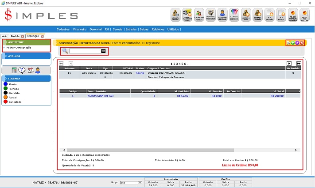Click the calculator icon in sidebar
Screen dimensions: 315x188
coord(15,70)
